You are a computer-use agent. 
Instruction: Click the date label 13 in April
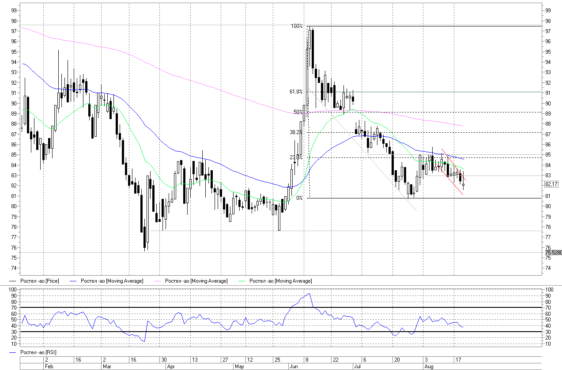tap(193, 360)
